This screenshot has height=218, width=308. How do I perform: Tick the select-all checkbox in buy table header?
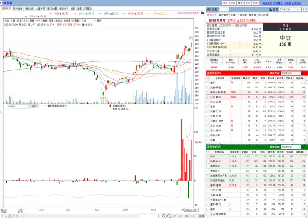(208, 78)
